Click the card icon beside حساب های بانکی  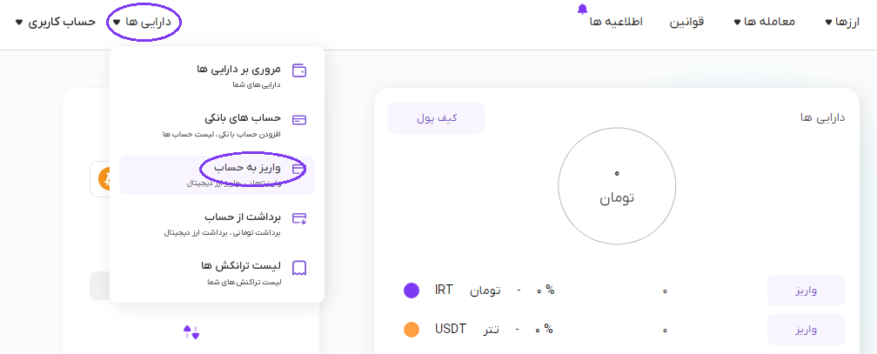(x=299, y=120)
